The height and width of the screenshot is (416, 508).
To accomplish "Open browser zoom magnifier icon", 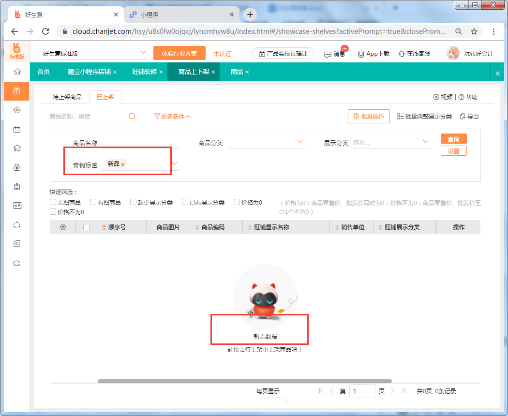I will (x=459, y=31).
